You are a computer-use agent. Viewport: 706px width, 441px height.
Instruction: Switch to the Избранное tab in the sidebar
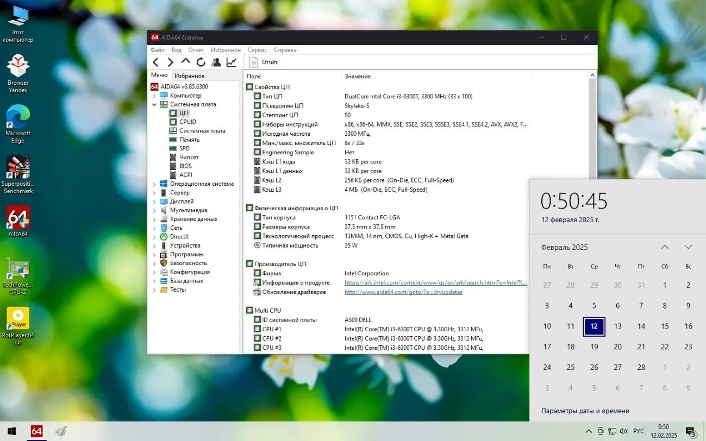coord(189,74)
